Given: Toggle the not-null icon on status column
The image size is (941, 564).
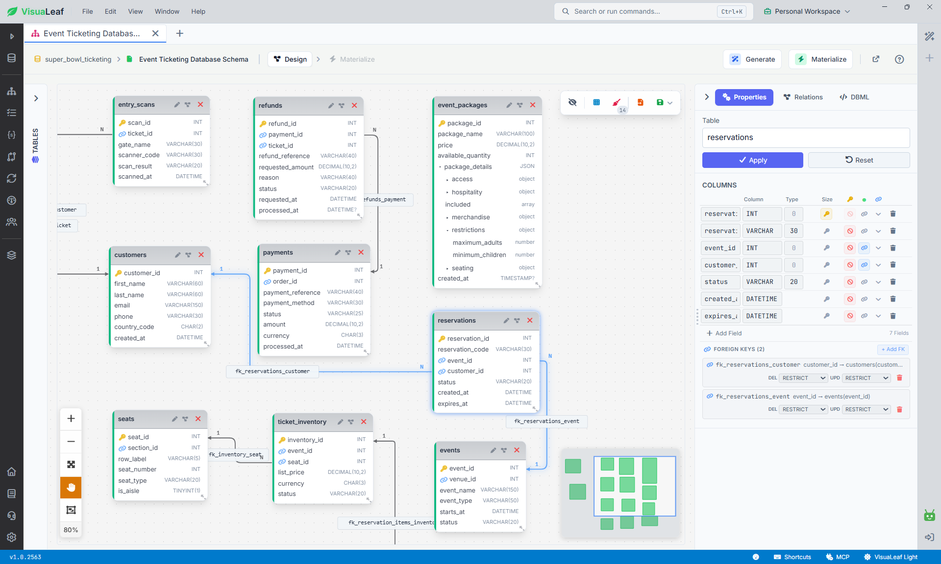Looking at the screenshot, I should pyautogui.click(x=850, y=282).
